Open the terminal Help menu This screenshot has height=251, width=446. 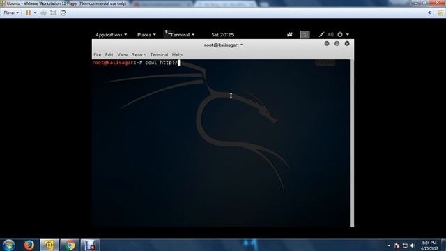[177, 54]
